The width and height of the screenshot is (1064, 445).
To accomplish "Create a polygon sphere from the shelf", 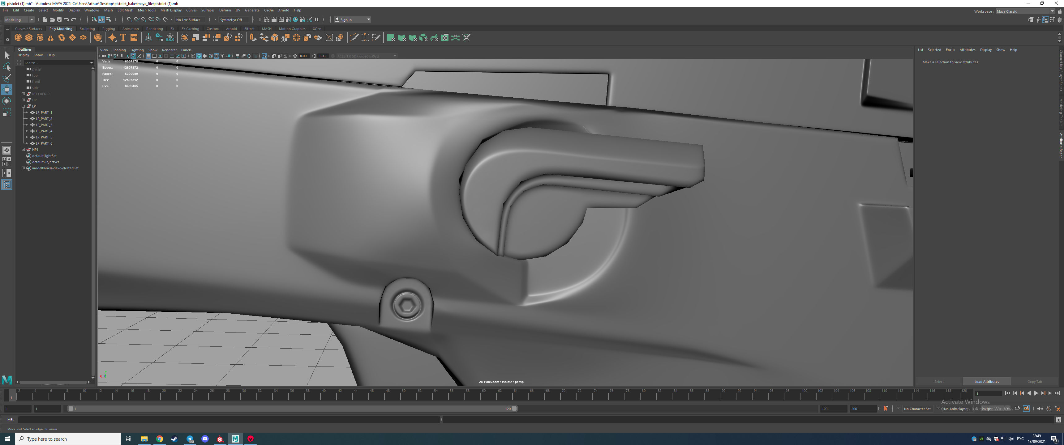I will (18, 38).
